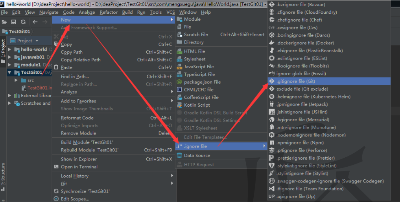
Task: Select Paste in the context menu
Action: pos(66,67)
